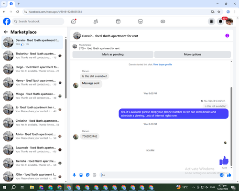Click the phone number message 7062803462

pyautogui.click(x=89, y=136)
